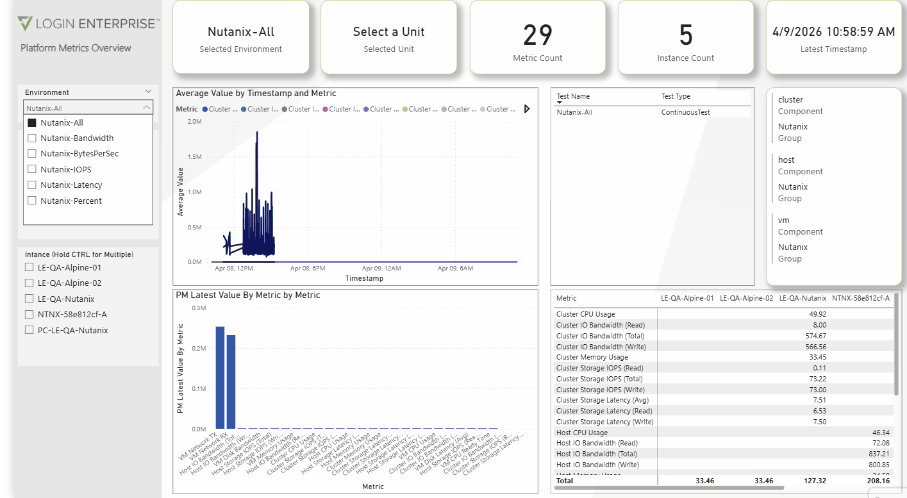
Task: Click the 208.16 total cell
Action: pyautogui.click(x=879, y=480)
